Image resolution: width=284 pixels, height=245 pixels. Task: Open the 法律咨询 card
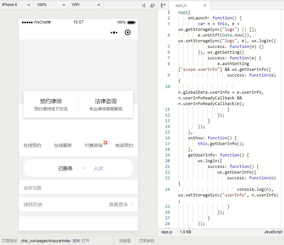(x=106, y=104)
